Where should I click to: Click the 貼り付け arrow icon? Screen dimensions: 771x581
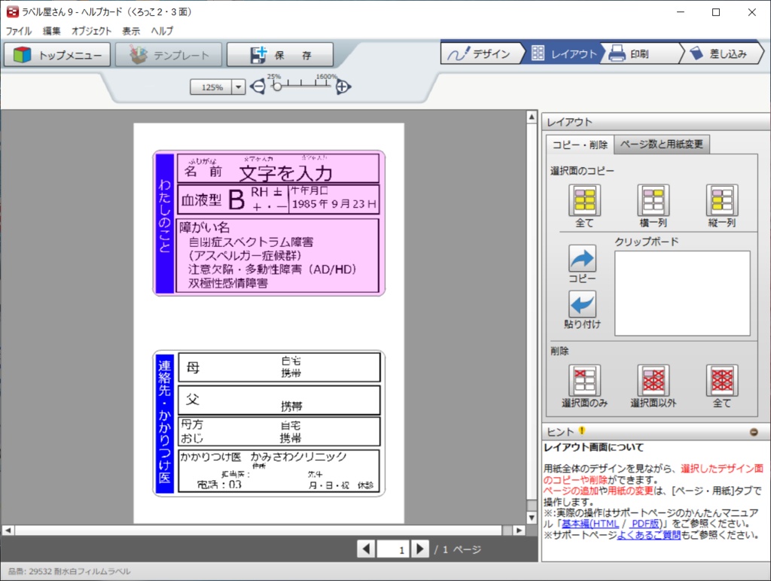tap(582, 304)
